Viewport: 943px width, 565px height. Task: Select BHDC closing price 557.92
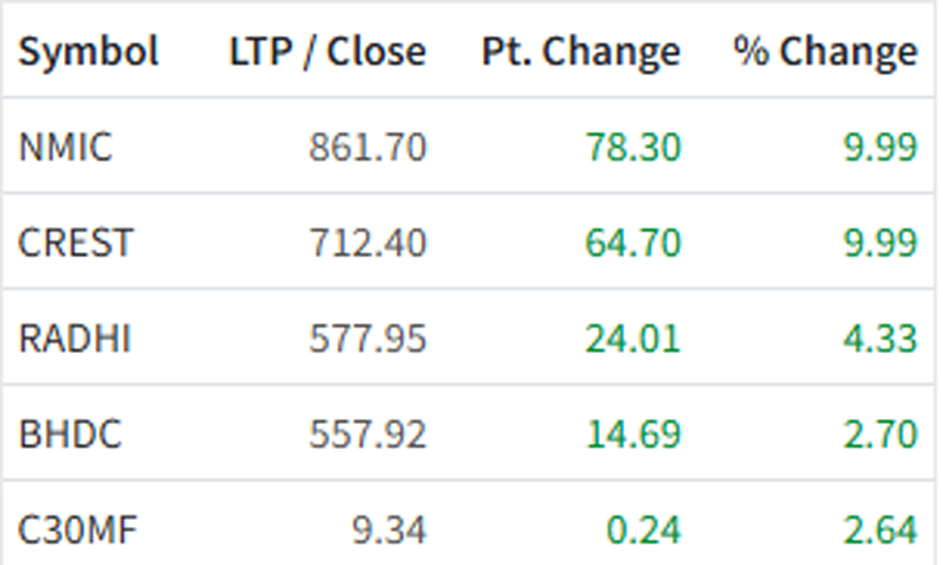[x=368, y=433]
